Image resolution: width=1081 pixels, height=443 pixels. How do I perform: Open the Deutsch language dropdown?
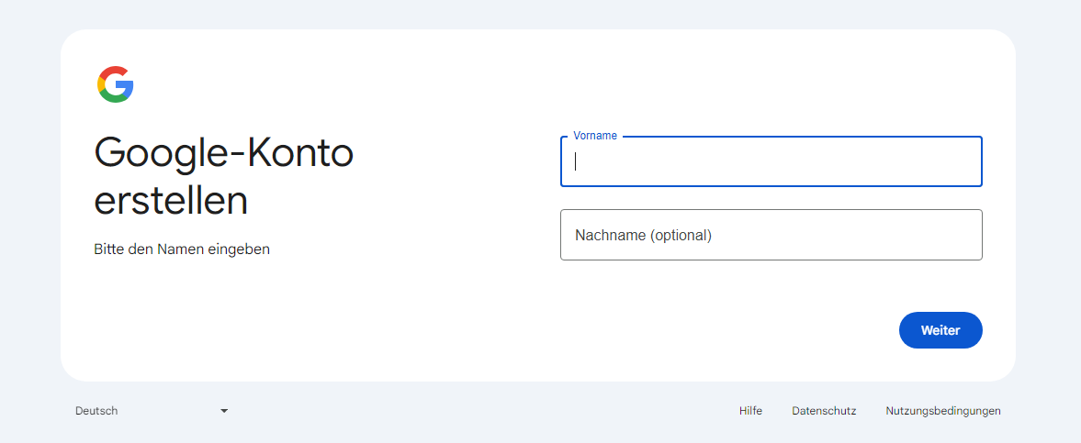click(152, 411)
